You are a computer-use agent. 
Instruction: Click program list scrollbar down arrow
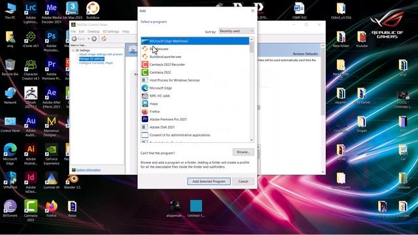tap(251, 140)
